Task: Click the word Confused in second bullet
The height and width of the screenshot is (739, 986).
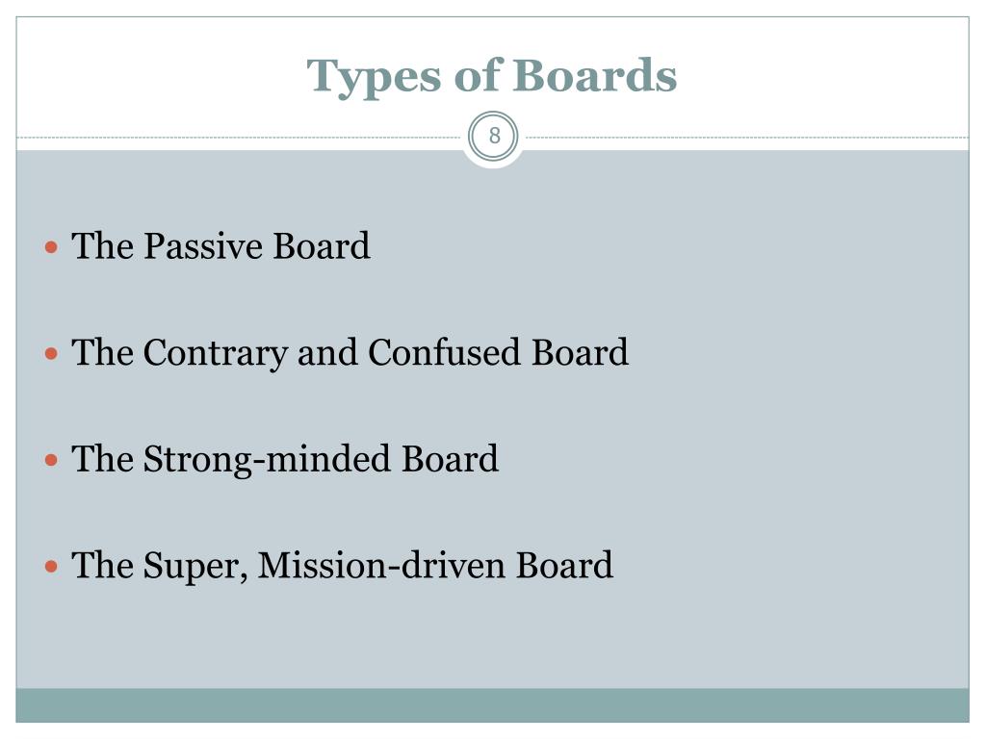Action: [x=445, y=352]
